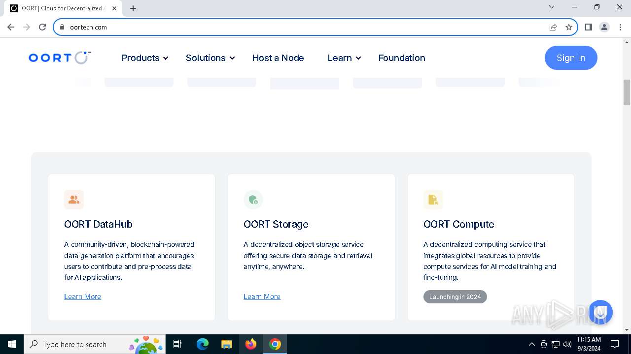Image resolution: width=631 pixels, height=354 pixels.
Task: Click the OORT Compute heading
Action: tap(459, 224)
